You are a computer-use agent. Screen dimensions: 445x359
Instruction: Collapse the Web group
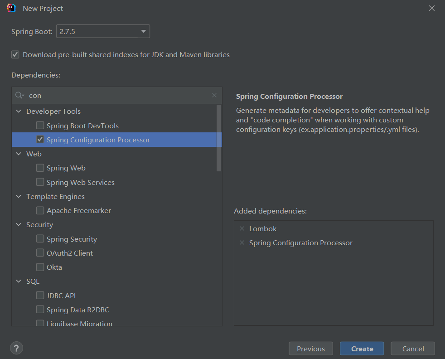(19, 154)
